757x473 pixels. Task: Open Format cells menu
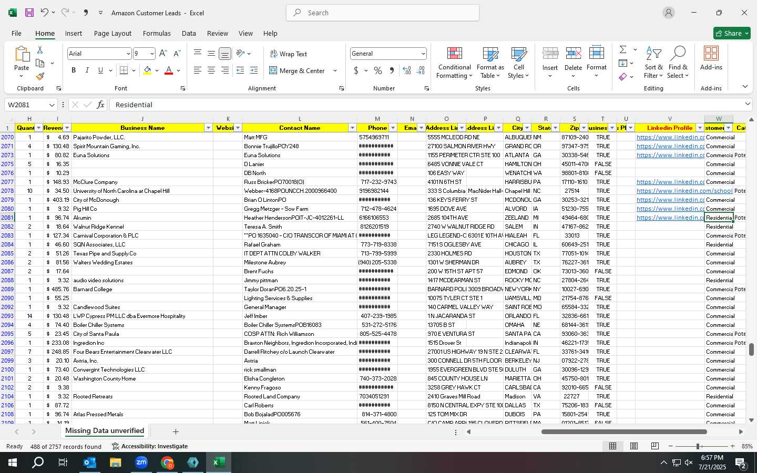click(597, 63)
